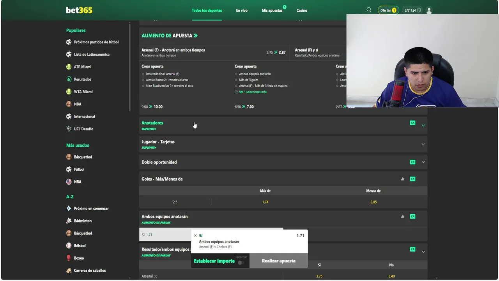Switch to Todos los deportes tab
The image size is (499, 281).
tap(207, 11)
